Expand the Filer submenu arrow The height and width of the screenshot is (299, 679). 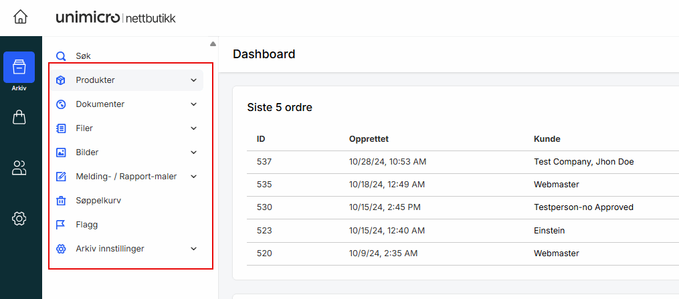[x=193, y=128]
